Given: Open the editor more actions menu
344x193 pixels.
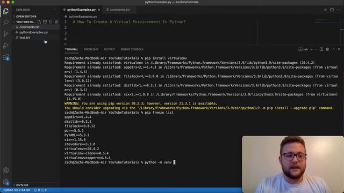Looking at the screenshot, I should 338,10.
